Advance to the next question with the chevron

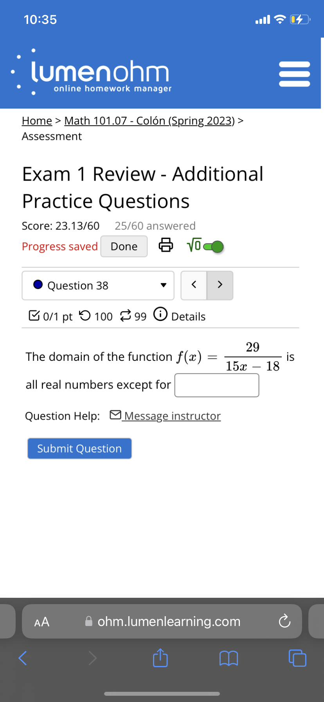click(x=220, y=285)
